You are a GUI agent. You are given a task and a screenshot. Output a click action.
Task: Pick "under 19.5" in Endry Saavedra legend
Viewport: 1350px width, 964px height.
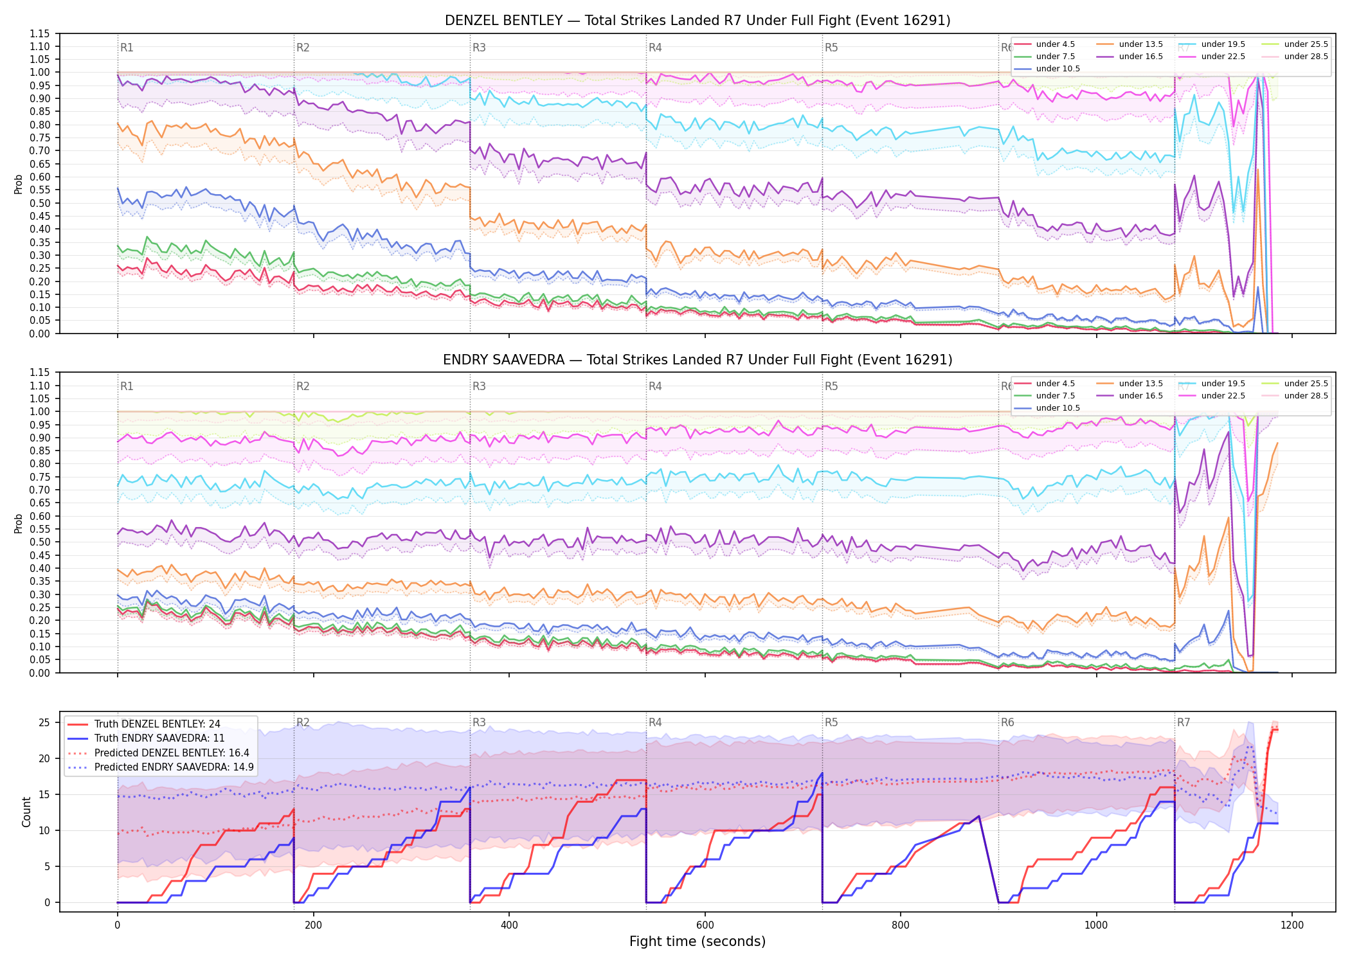1223,384
